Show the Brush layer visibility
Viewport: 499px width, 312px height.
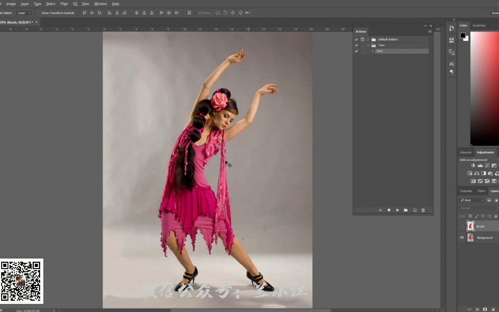click(x=462, y=226)
